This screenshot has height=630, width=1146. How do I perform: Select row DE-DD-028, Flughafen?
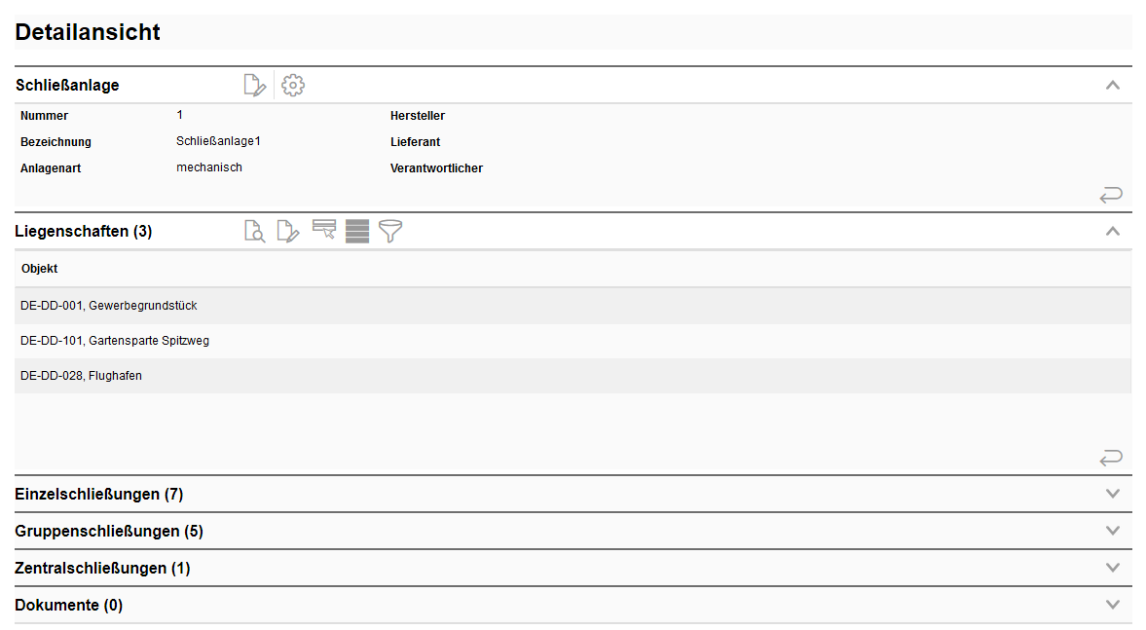tap(81, 376)
